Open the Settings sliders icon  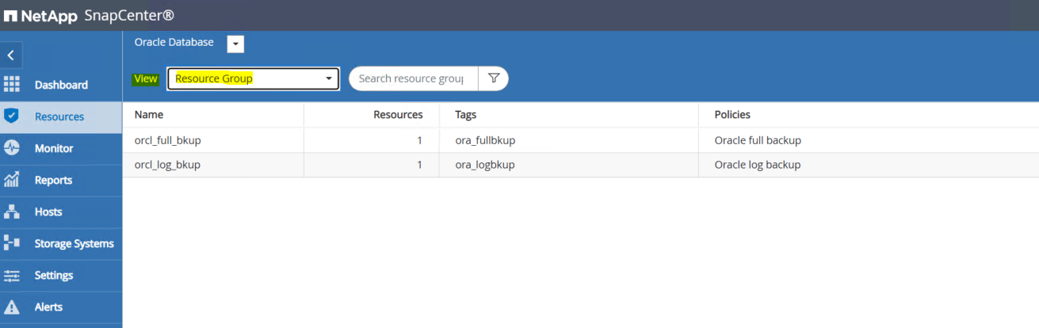point(11,275)
